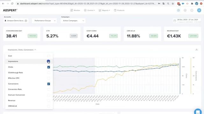This screenshot has height=114, width=204.
Task: Open the blue user account avatar
Action: click(x=199, y=10)
